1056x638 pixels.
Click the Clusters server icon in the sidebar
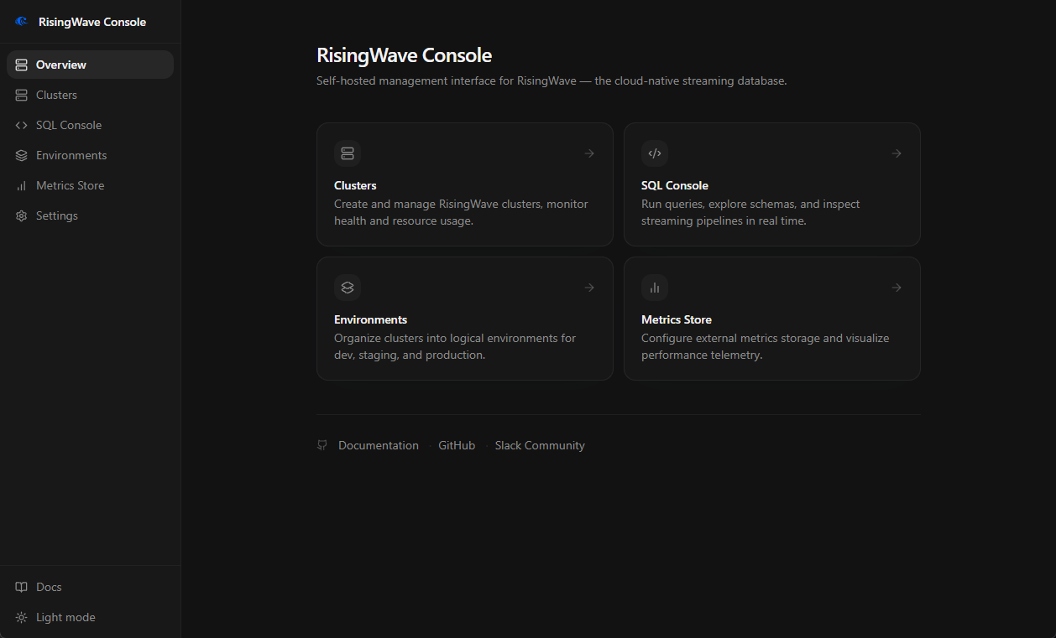pyautogui.click(x=22, y=95)
